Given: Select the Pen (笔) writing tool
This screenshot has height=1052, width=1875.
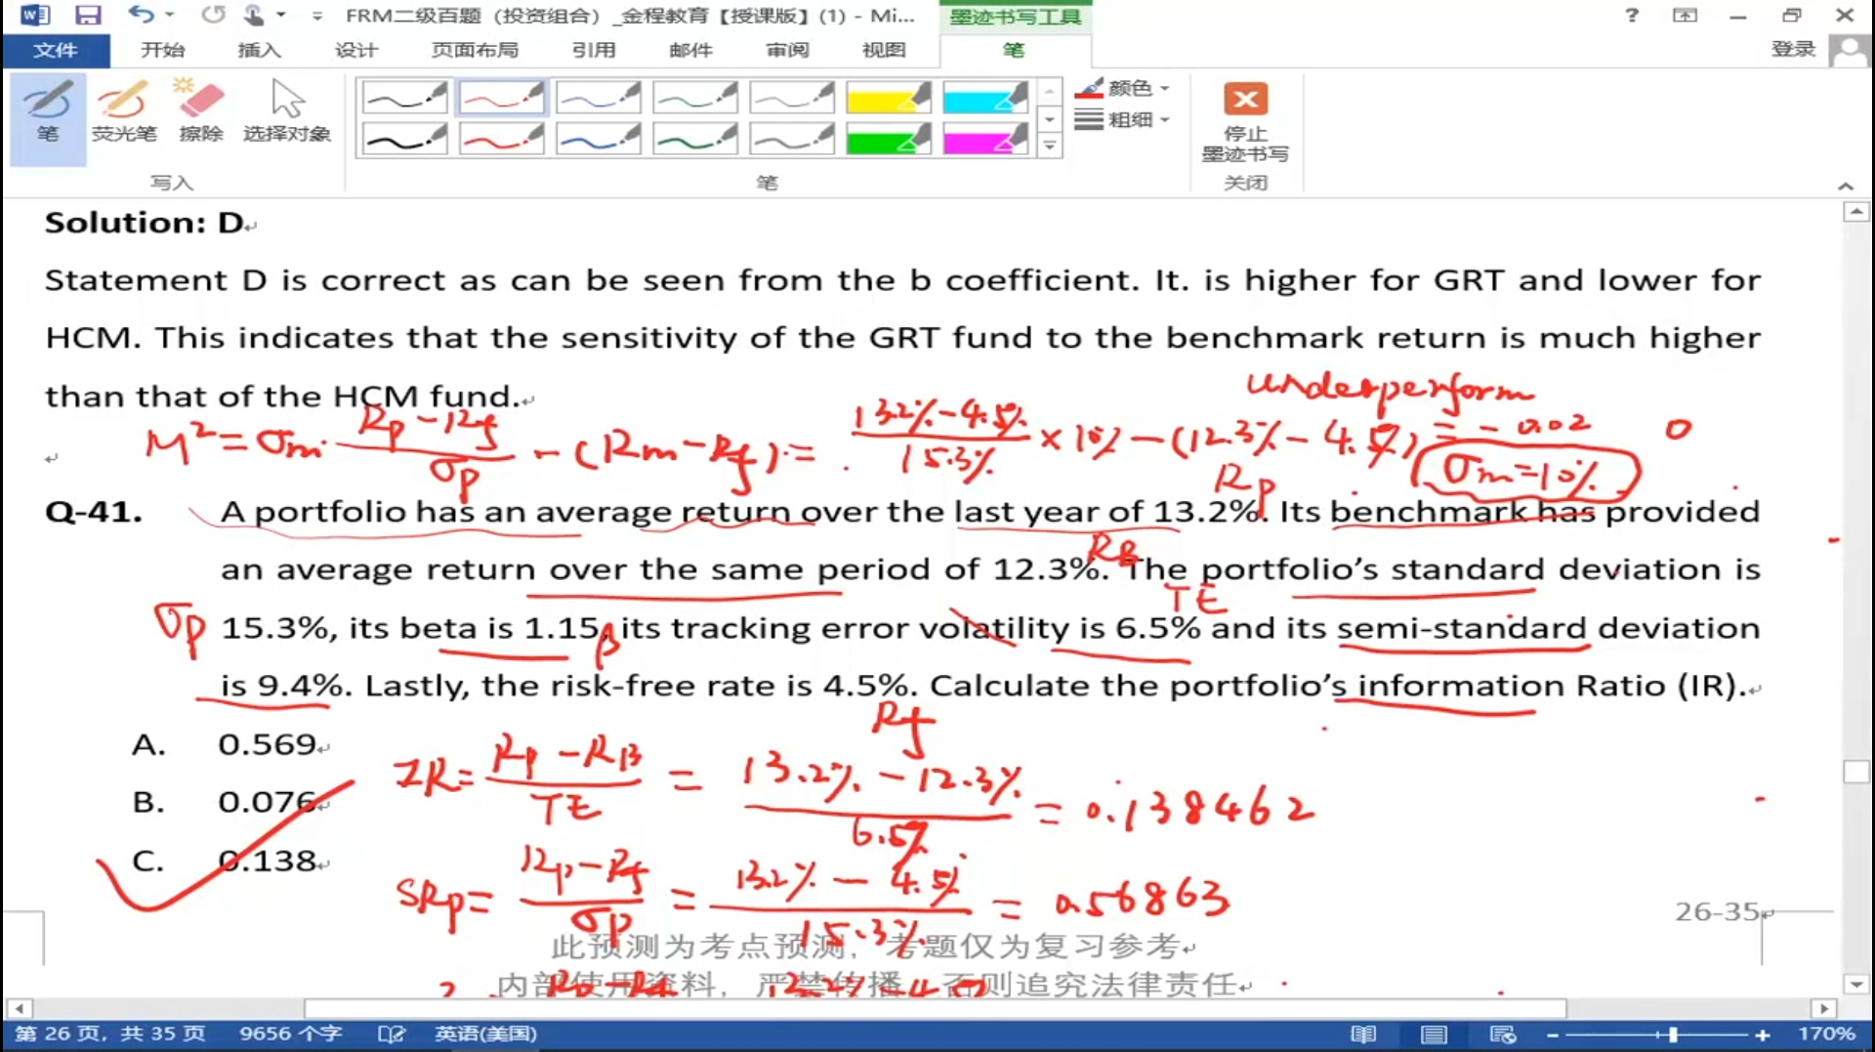Looking at the screenshot, I should coord(47,113).
